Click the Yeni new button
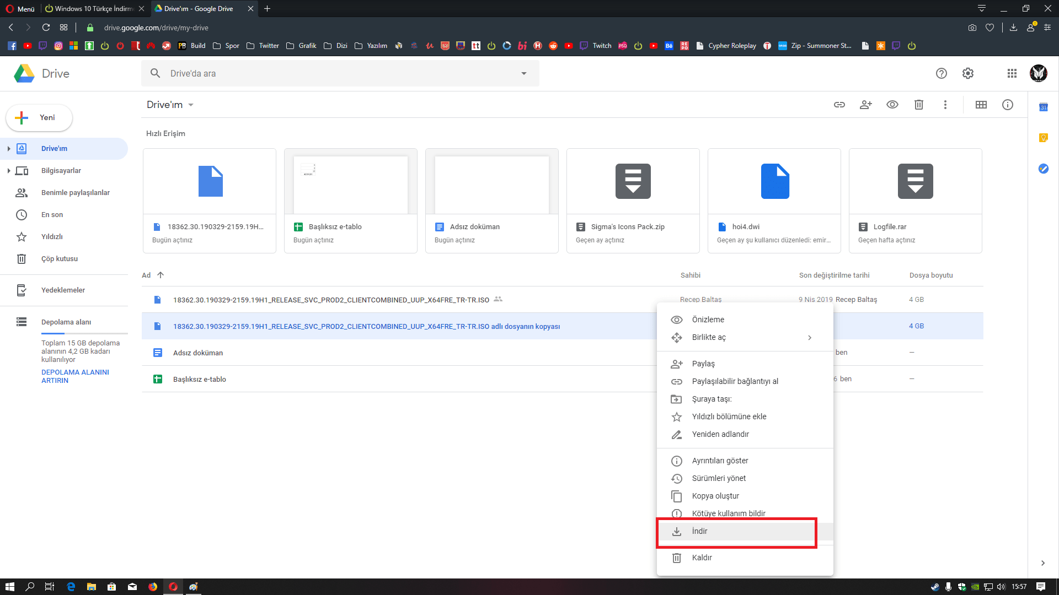1059x595 pixels. [39, 117]
